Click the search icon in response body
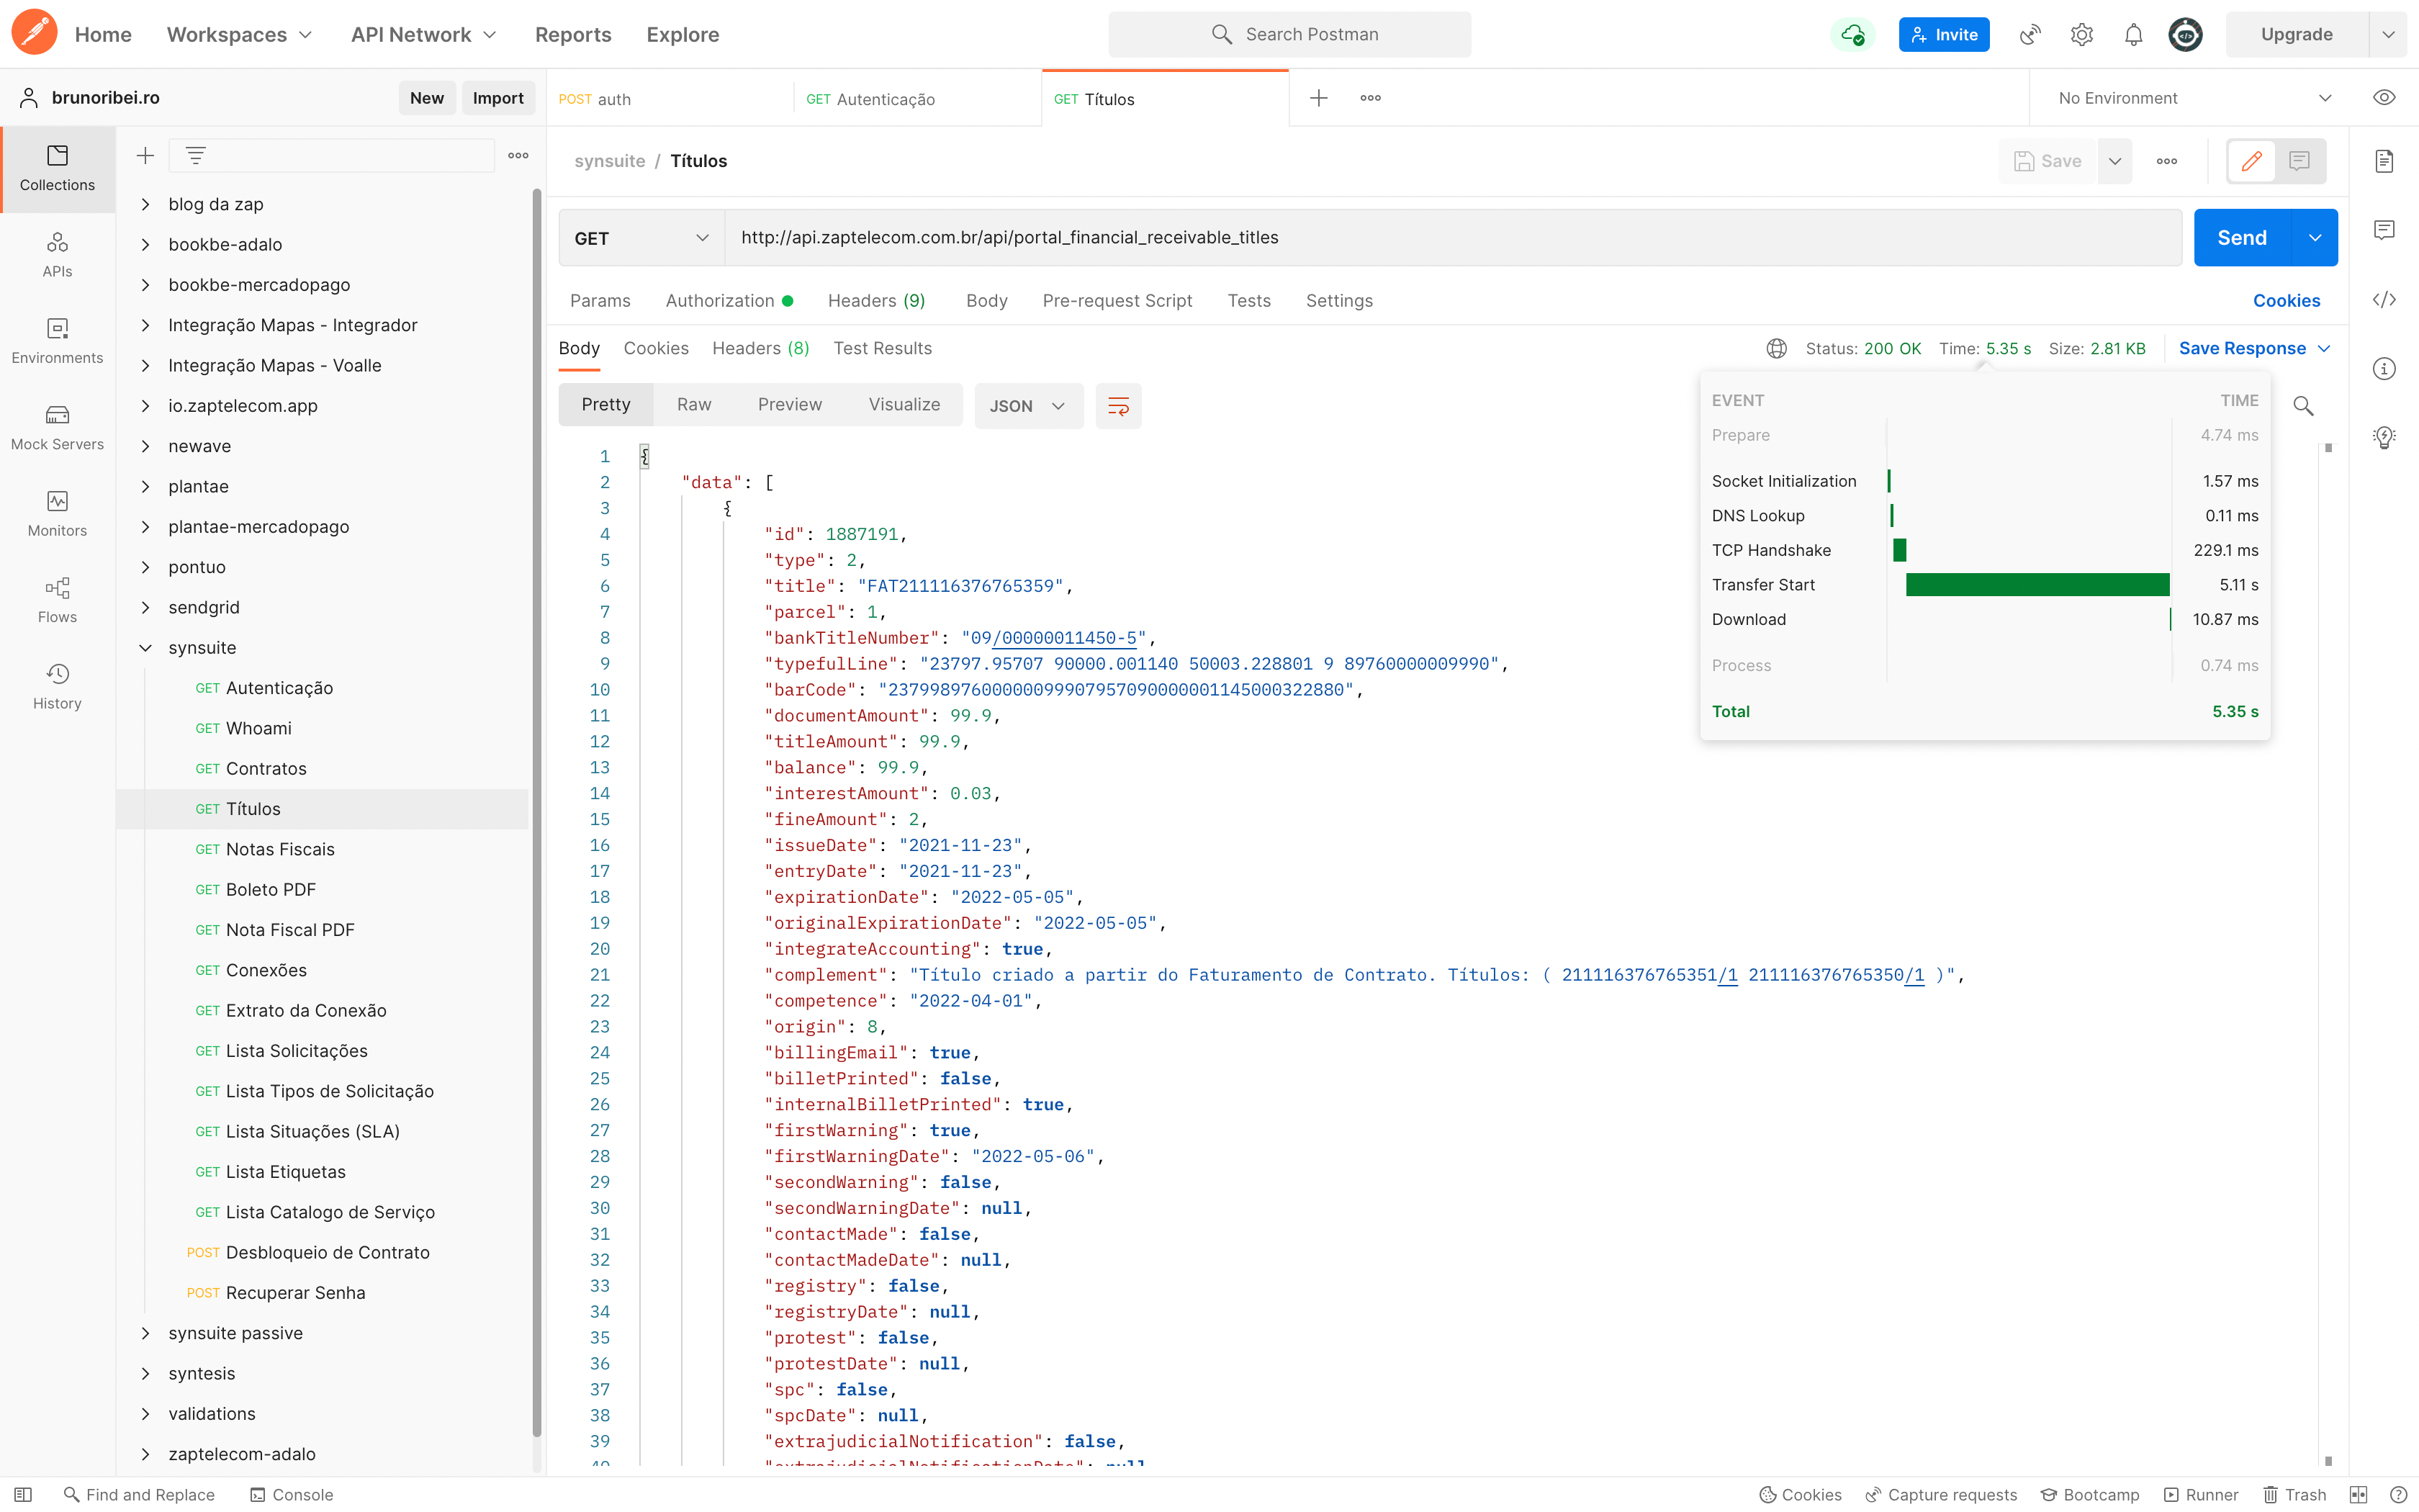Viewport: 2419px width, 1512px height. click(x=2303, y=406)
